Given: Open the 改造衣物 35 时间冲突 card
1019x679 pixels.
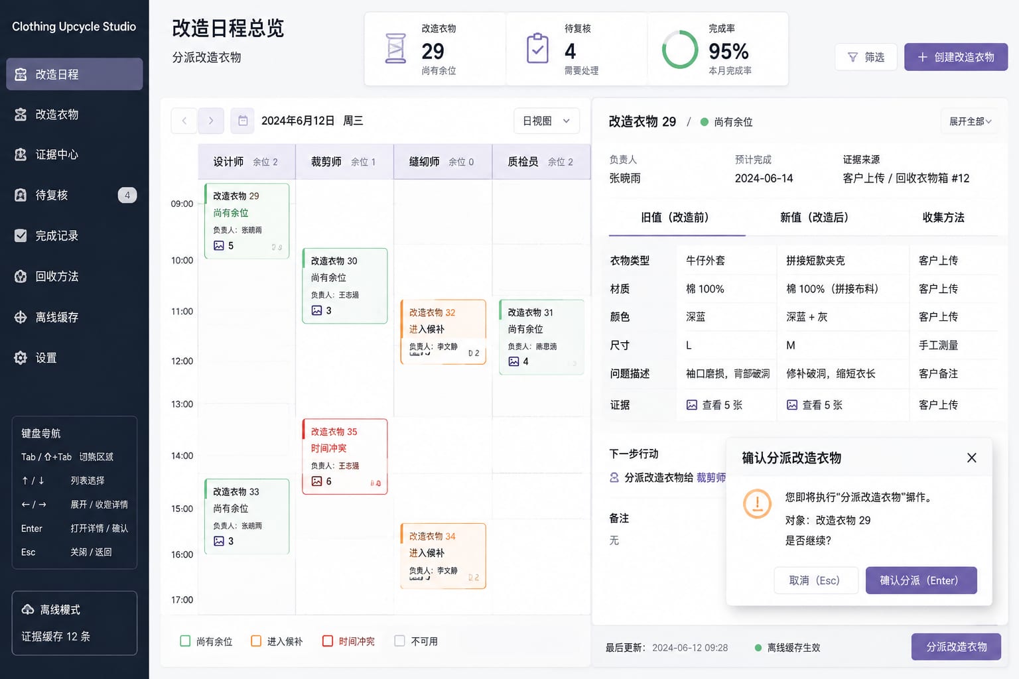Looking at the screenshot, I should coord(345,456).
